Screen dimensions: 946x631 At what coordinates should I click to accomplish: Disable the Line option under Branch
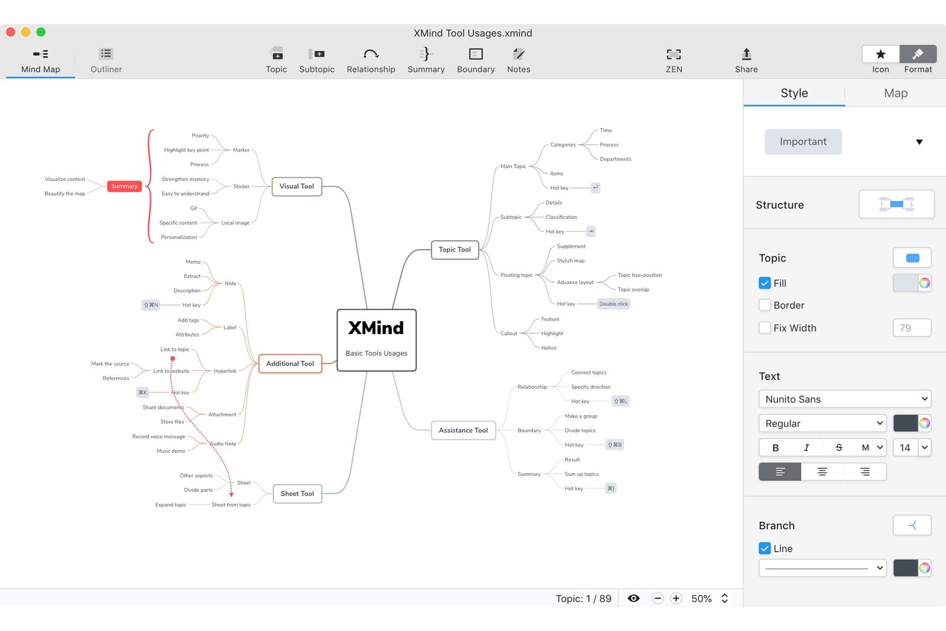pos(764,548)
